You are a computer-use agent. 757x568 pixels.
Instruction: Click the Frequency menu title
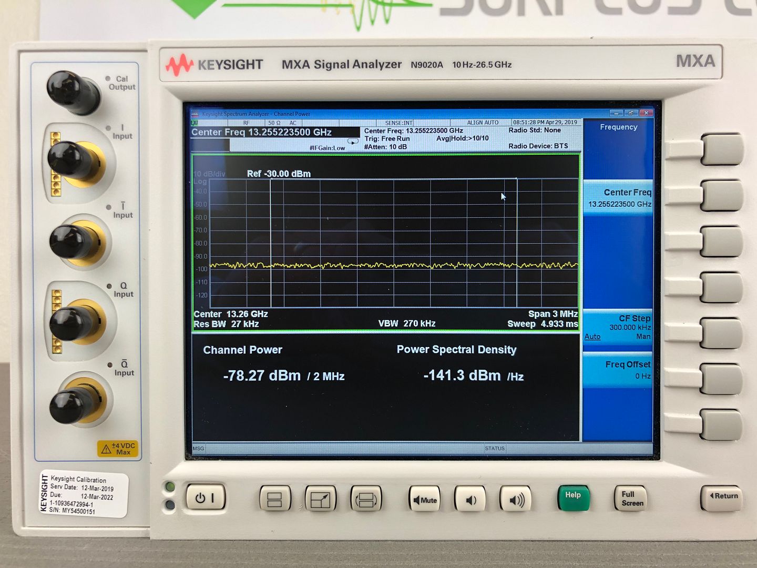point(619,127)
